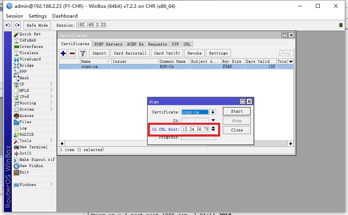Click the blue plus Add certificate icon
Viewport: 348px width, 215px height.
pyautogui.click(x=63, y=53)
